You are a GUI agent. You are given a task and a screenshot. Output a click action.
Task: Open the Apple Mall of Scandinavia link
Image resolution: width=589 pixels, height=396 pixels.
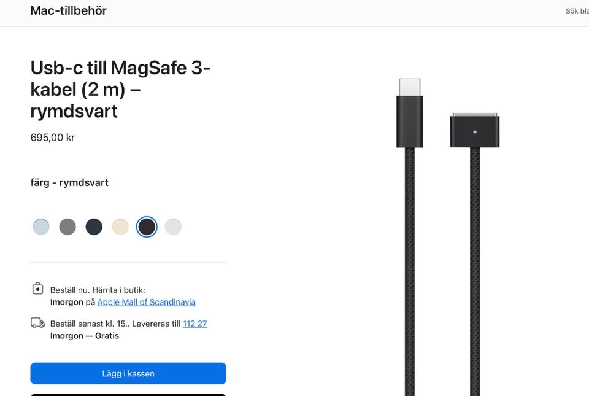146,302
